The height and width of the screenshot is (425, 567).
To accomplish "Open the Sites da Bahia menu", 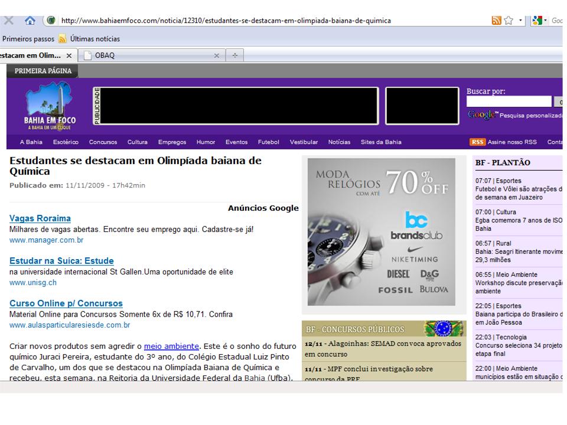I will click(x=381, y=142).
